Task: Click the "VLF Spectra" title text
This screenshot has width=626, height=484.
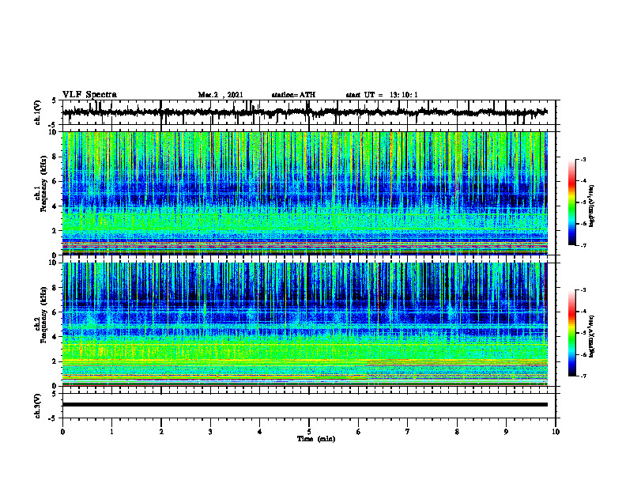Action: [x=89, y=95]
